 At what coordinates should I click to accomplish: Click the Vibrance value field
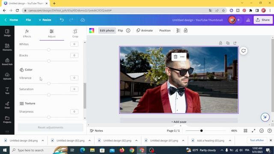74,78
